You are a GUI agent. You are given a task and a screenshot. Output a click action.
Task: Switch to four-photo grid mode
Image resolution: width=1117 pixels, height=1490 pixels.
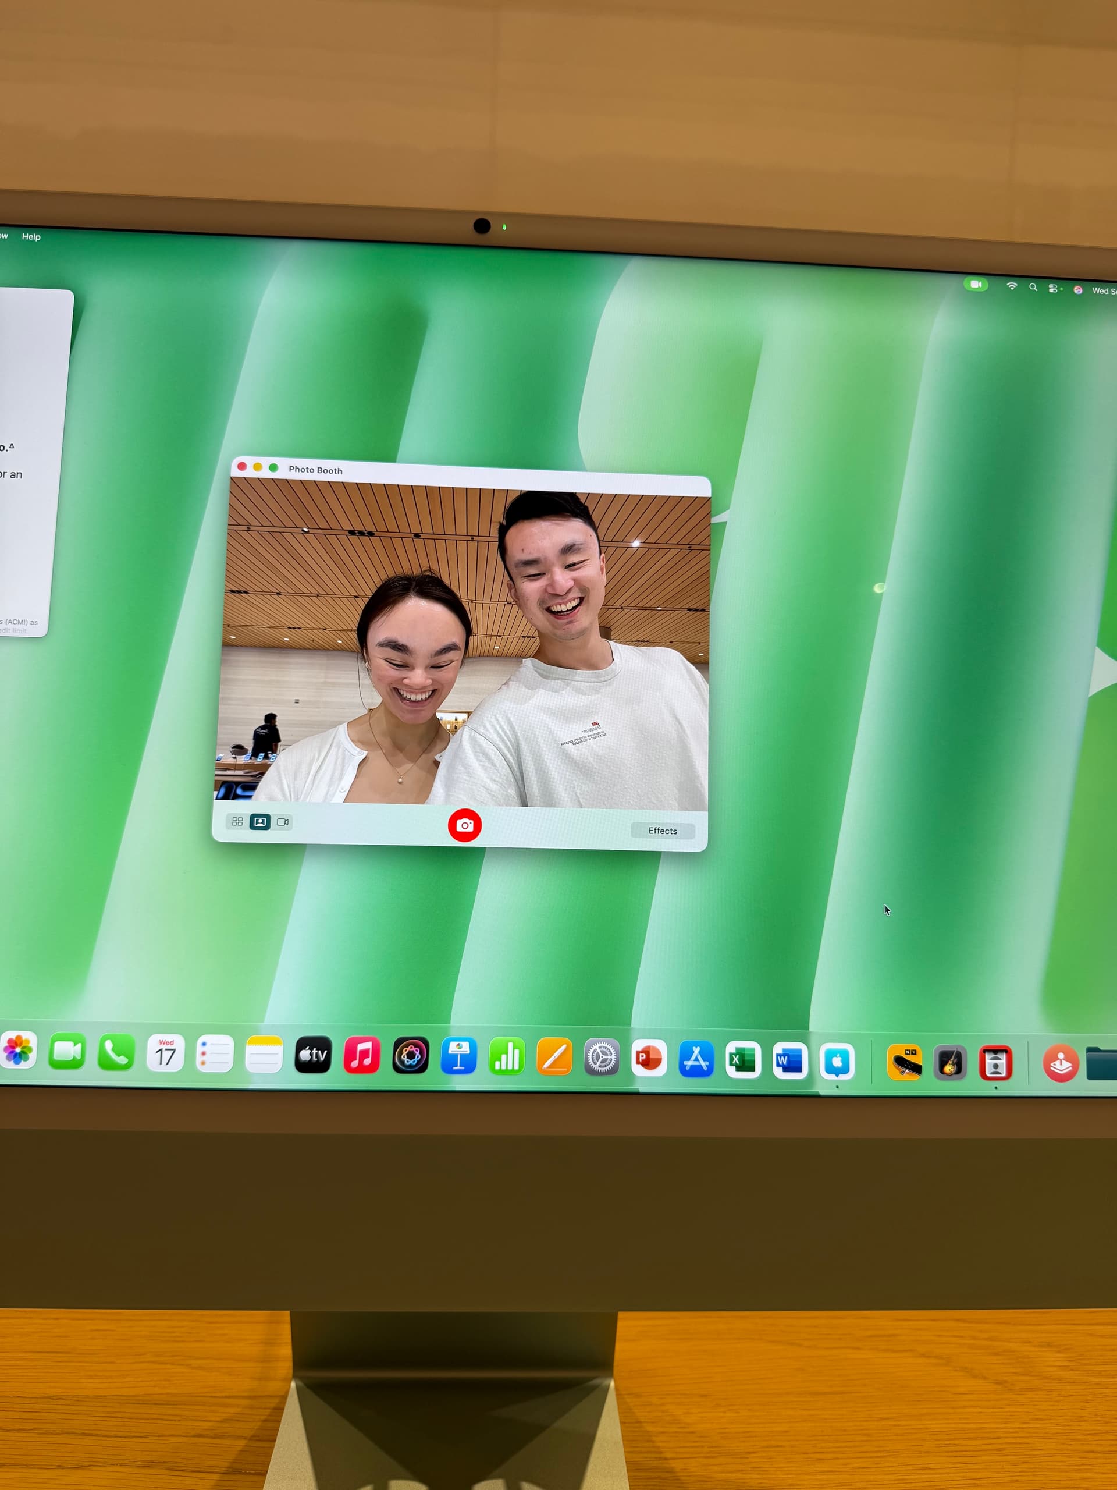point(237,821)
